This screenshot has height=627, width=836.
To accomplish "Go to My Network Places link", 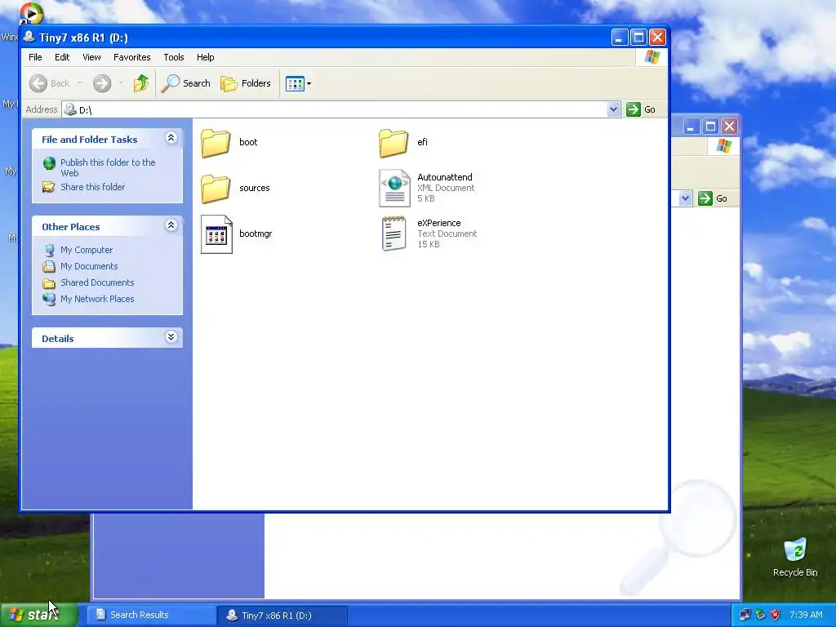I will click(97, 299).
